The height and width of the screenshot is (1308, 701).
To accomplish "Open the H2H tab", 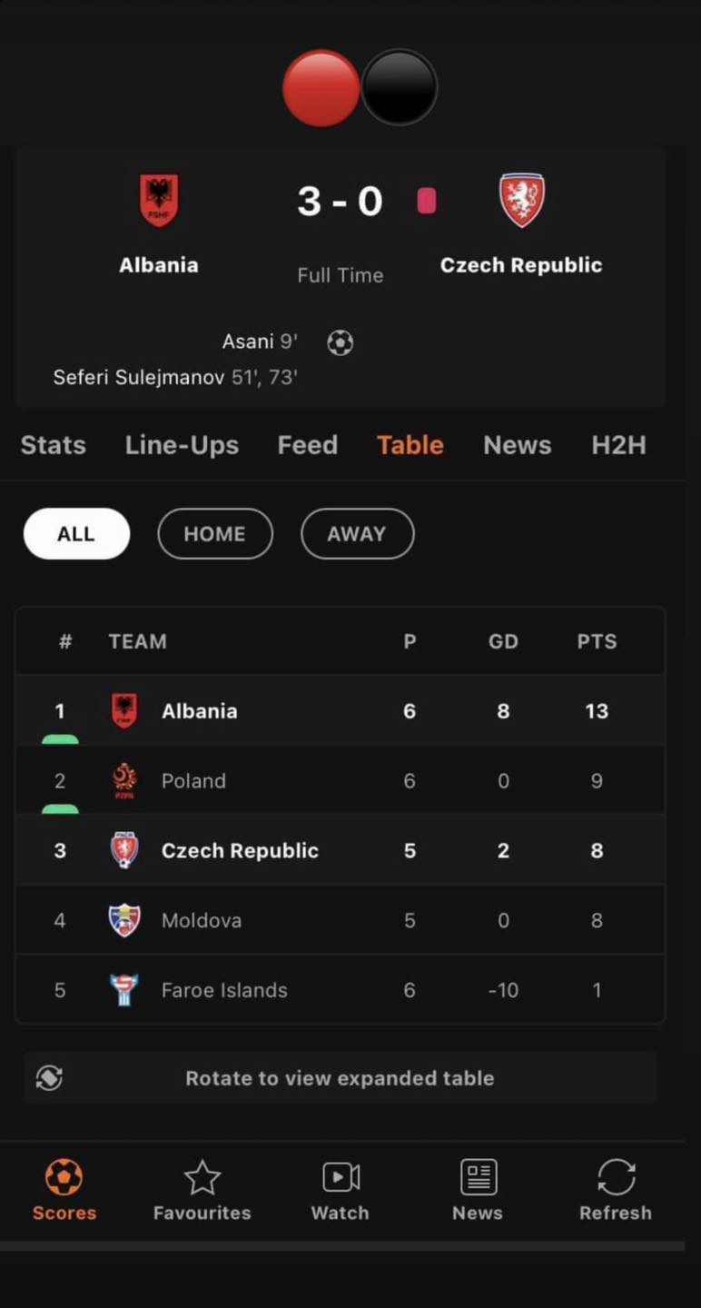I will click(618, 445).
